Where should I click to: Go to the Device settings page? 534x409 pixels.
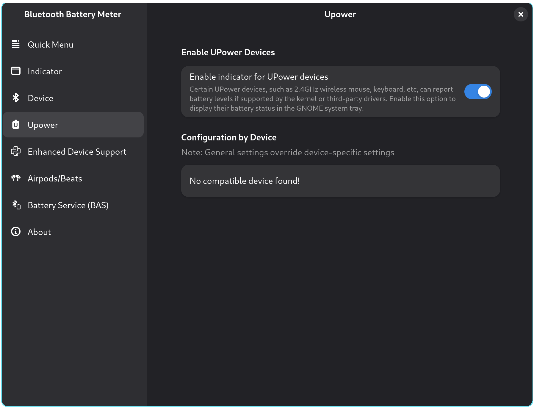pos(73,98)
